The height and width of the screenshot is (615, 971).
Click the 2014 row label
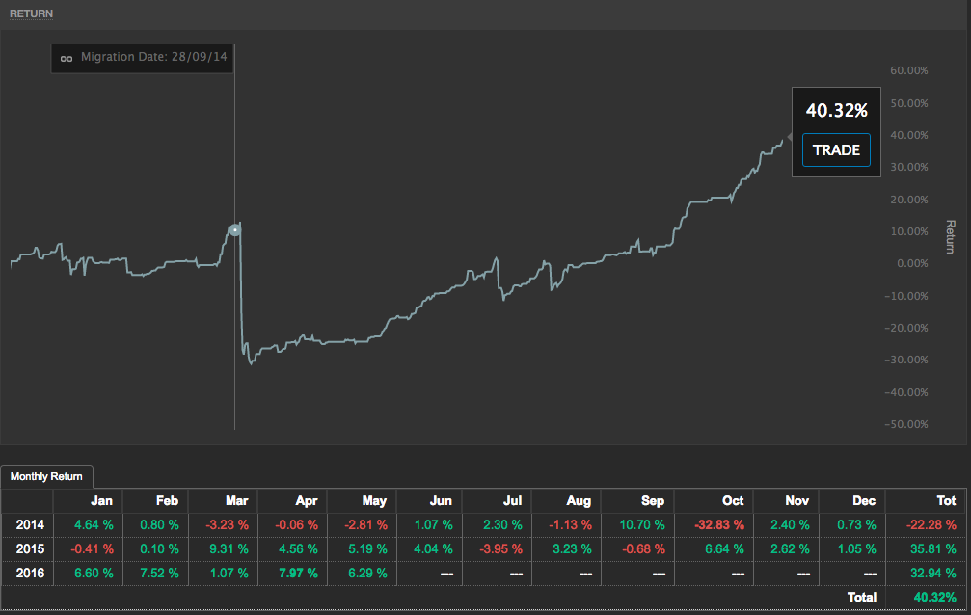tap(28, 524)
